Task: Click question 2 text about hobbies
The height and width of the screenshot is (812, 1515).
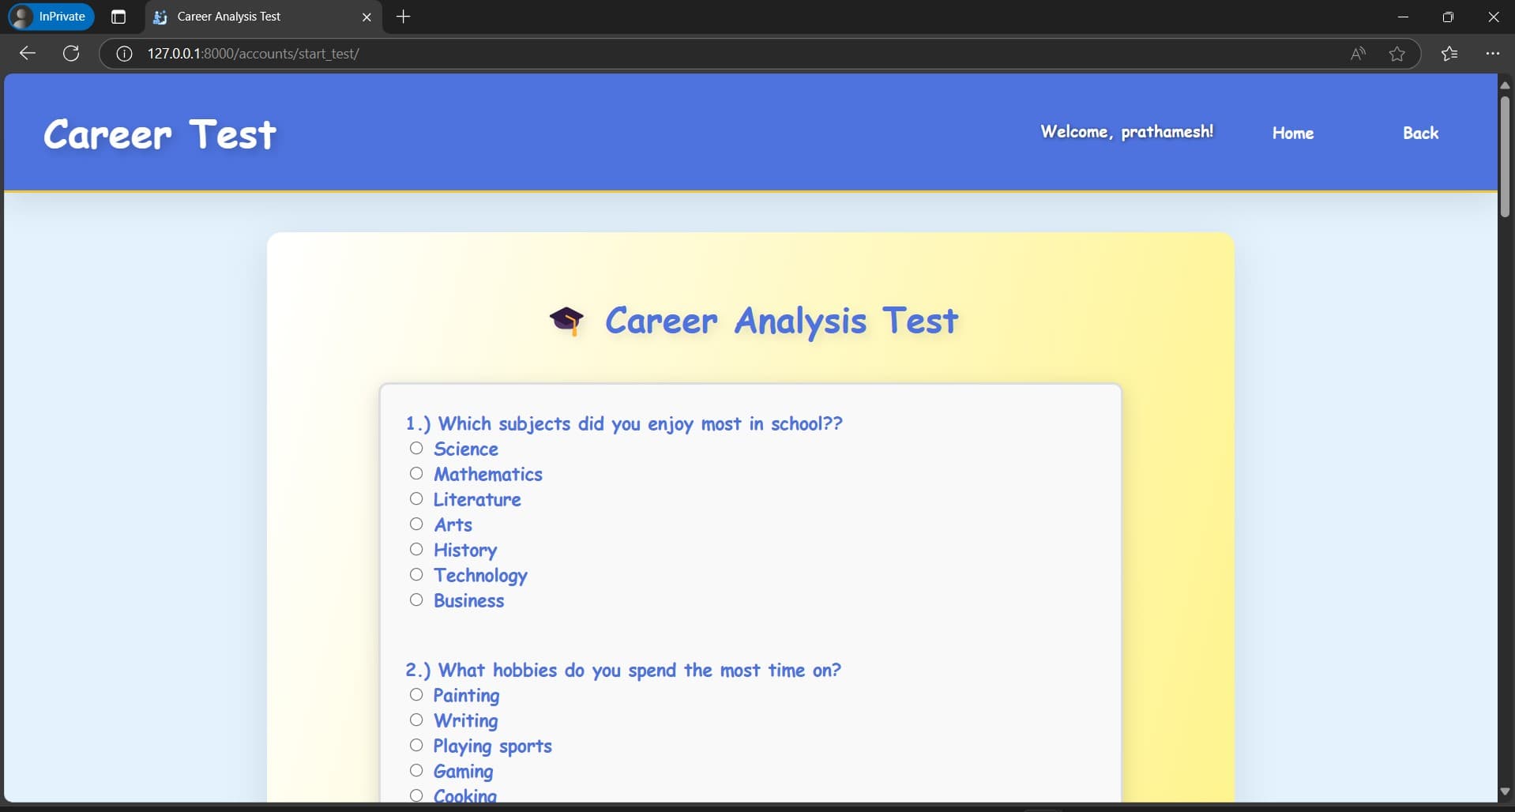Action: pyautogui.click(x=623, y=671)
